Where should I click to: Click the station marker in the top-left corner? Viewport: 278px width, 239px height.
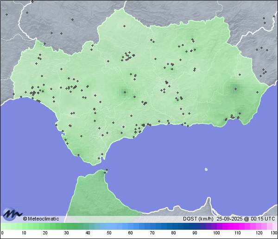point(6,14)
